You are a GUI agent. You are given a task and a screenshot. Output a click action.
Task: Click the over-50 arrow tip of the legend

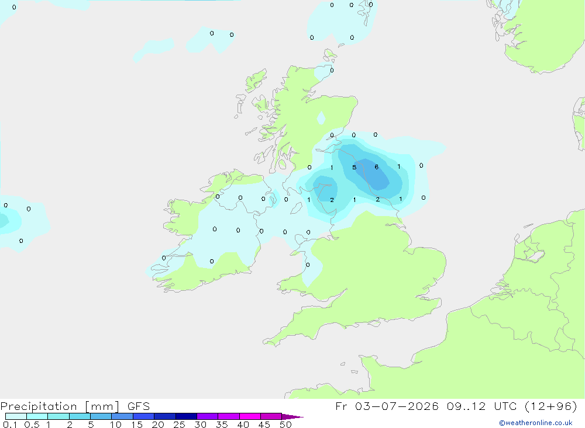(292, 417)
